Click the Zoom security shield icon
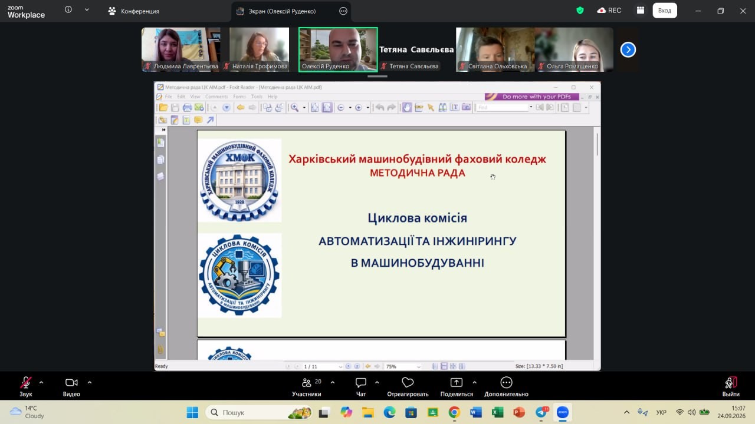 [580, 11]
